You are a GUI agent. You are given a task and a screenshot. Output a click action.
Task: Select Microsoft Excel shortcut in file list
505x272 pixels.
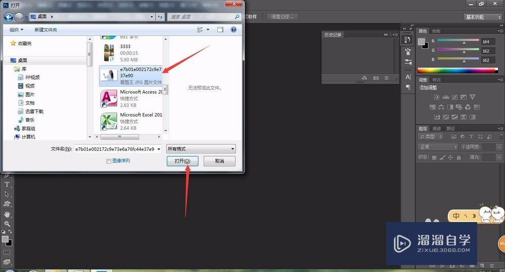131,121
